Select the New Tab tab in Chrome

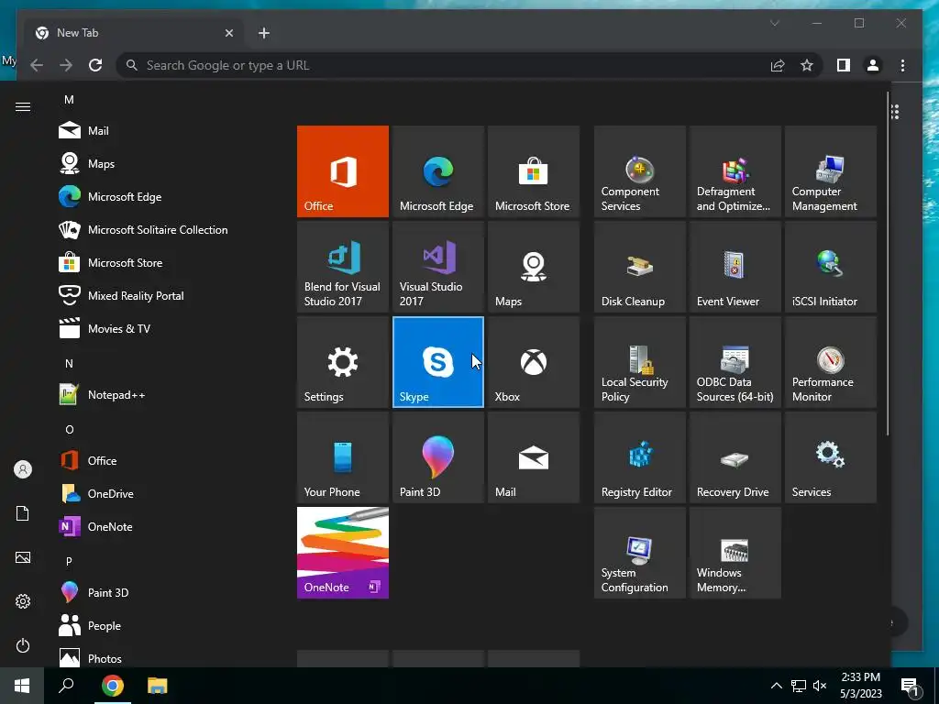(133, 33)
